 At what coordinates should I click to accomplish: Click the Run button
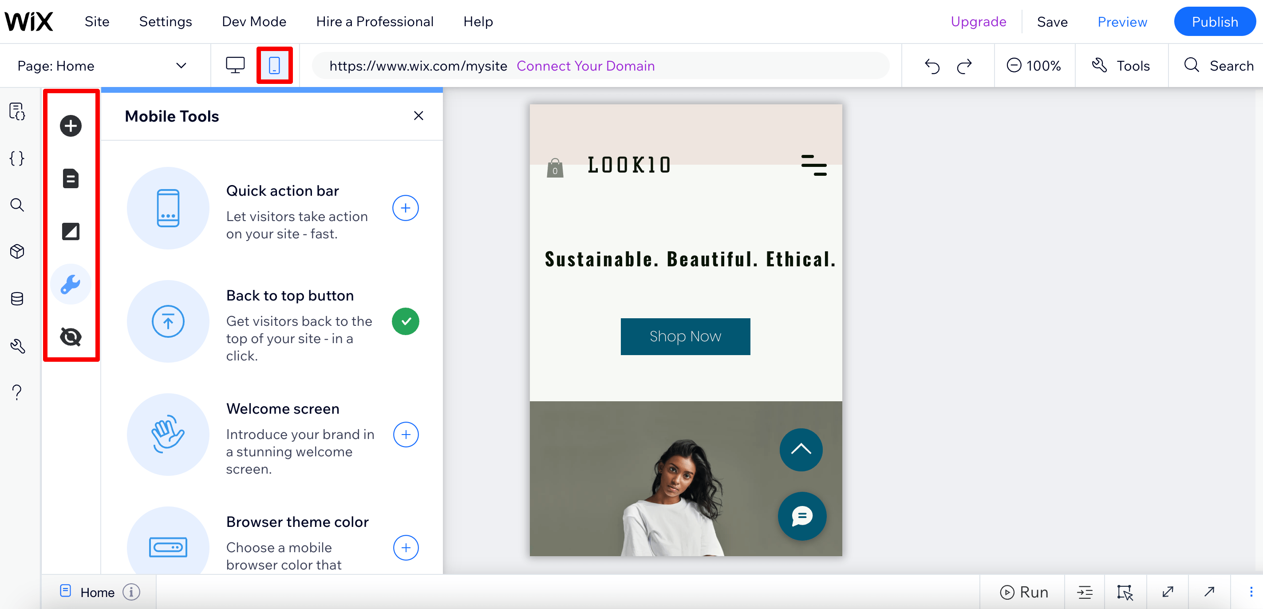coord(1024,592)
